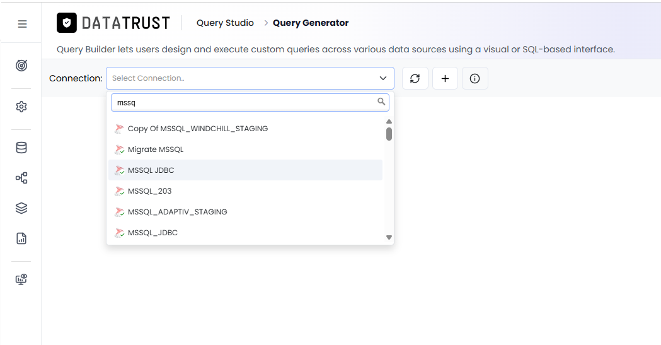Click the target icon in sidebar
The image size is (661, 345).
pyautogui.click(x=21, y=66)
